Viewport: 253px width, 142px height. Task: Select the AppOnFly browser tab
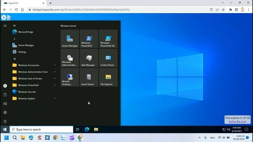(24, 3)
